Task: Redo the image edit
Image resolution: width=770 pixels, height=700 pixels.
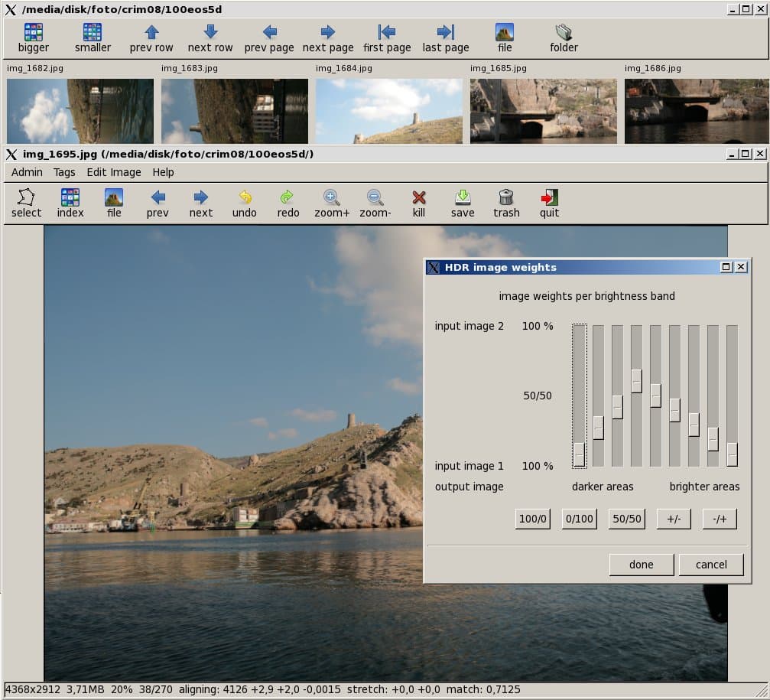Action: (288, 197)
